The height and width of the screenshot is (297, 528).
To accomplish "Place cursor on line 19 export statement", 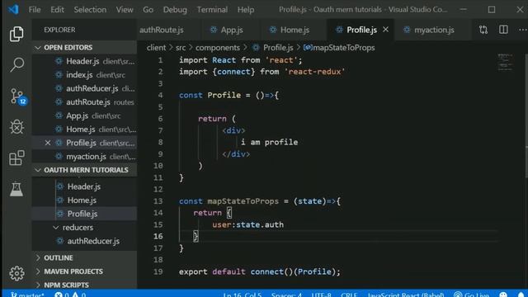I will pos(260,271).
